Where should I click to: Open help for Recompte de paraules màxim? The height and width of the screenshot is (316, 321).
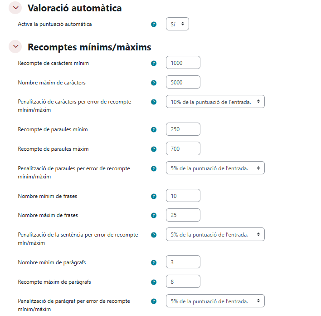point(154,149)
